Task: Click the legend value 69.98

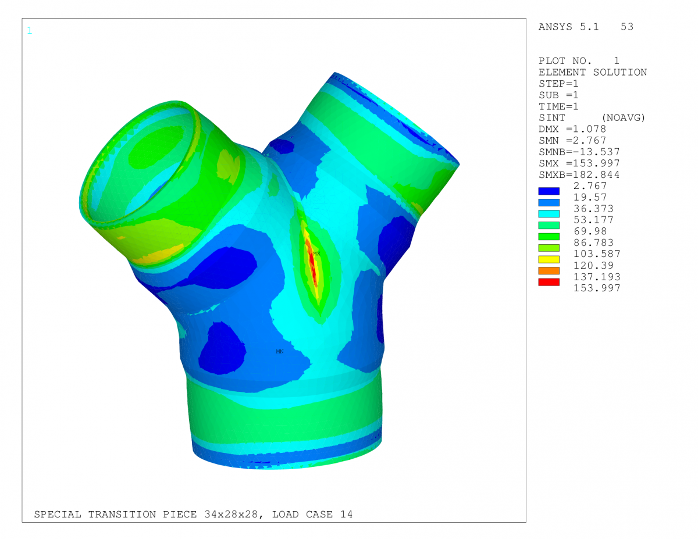Action: click(x=590, y=231)
